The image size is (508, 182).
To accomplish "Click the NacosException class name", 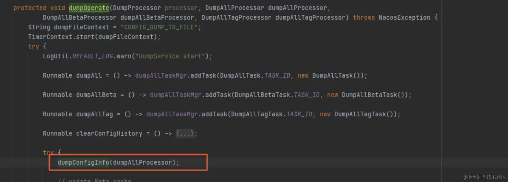I will (x=404, y=17).
